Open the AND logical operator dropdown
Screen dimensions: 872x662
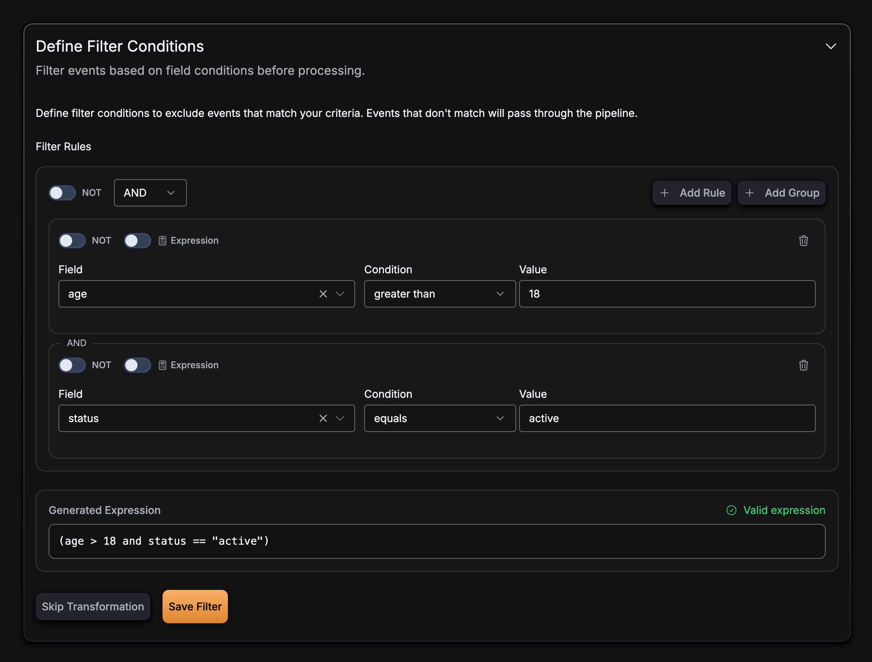(x=150, y=193)
